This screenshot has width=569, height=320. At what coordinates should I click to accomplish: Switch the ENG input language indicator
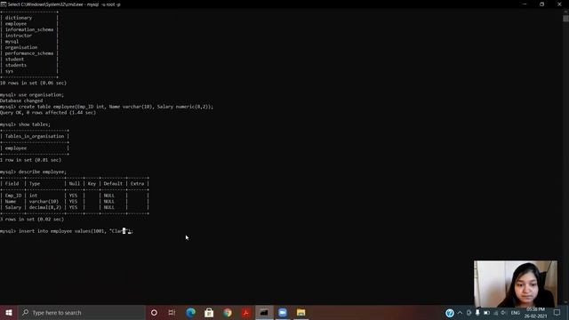[516, 313]
